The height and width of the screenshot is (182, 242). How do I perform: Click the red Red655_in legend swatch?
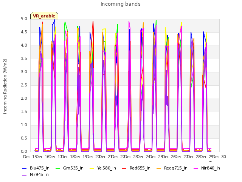click(124, 168)
